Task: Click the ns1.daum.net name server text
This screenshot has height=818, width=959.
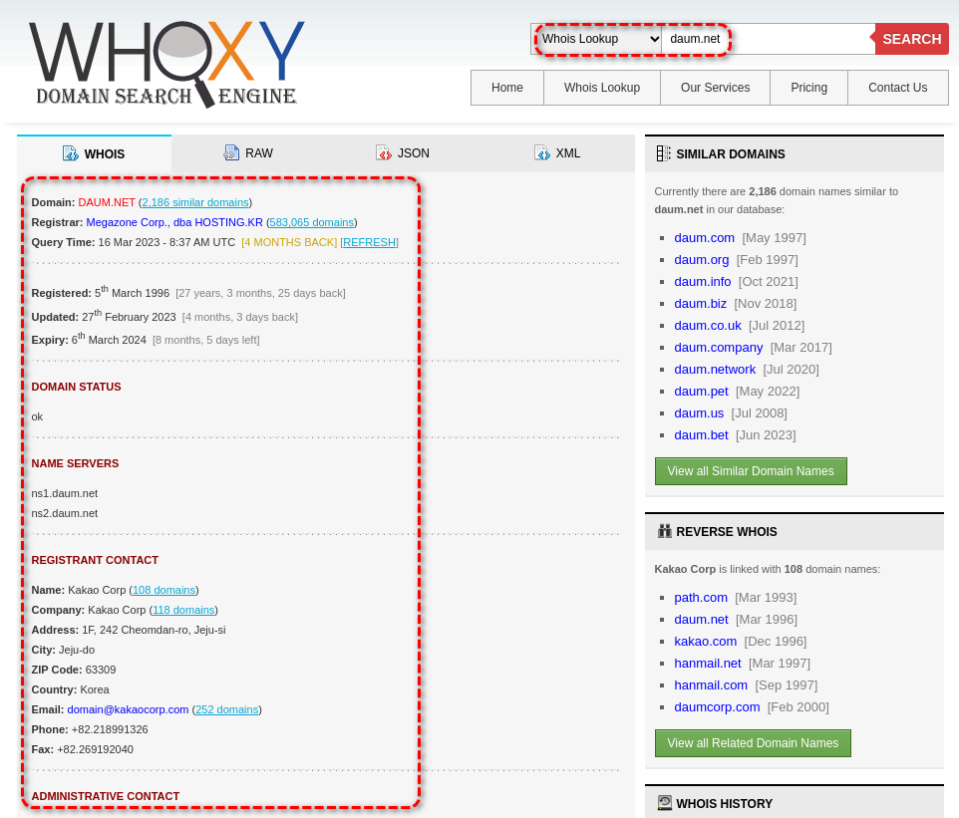Action: (64, 493)
